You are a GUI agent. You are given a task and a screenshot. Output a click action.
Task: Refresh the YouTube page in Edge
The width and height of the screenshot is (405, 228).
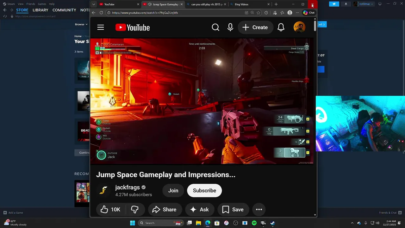pos(101,13)
